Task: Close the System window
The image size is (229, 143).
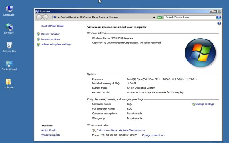Action: [219, 11]
